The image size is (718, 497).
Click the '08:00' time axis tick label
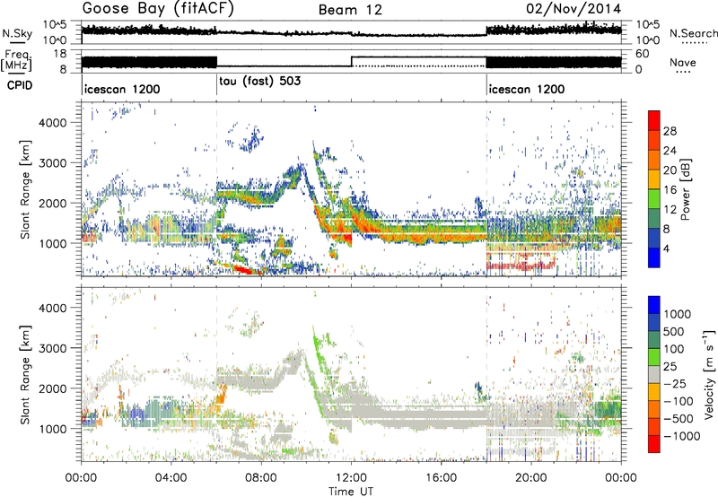[261, 478]
